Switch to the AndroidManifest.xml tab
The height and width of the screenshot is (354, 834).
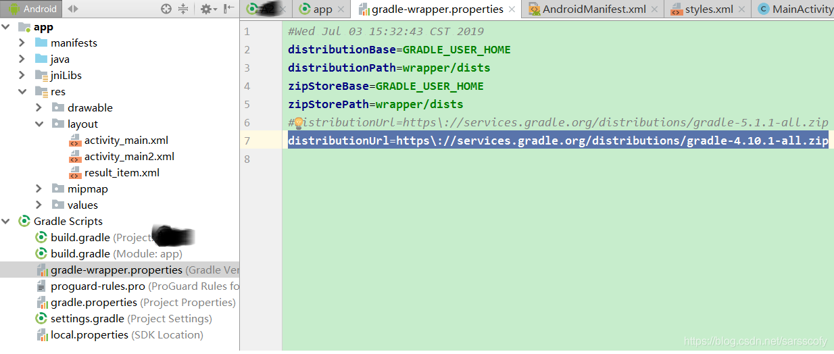click(594, 9)
